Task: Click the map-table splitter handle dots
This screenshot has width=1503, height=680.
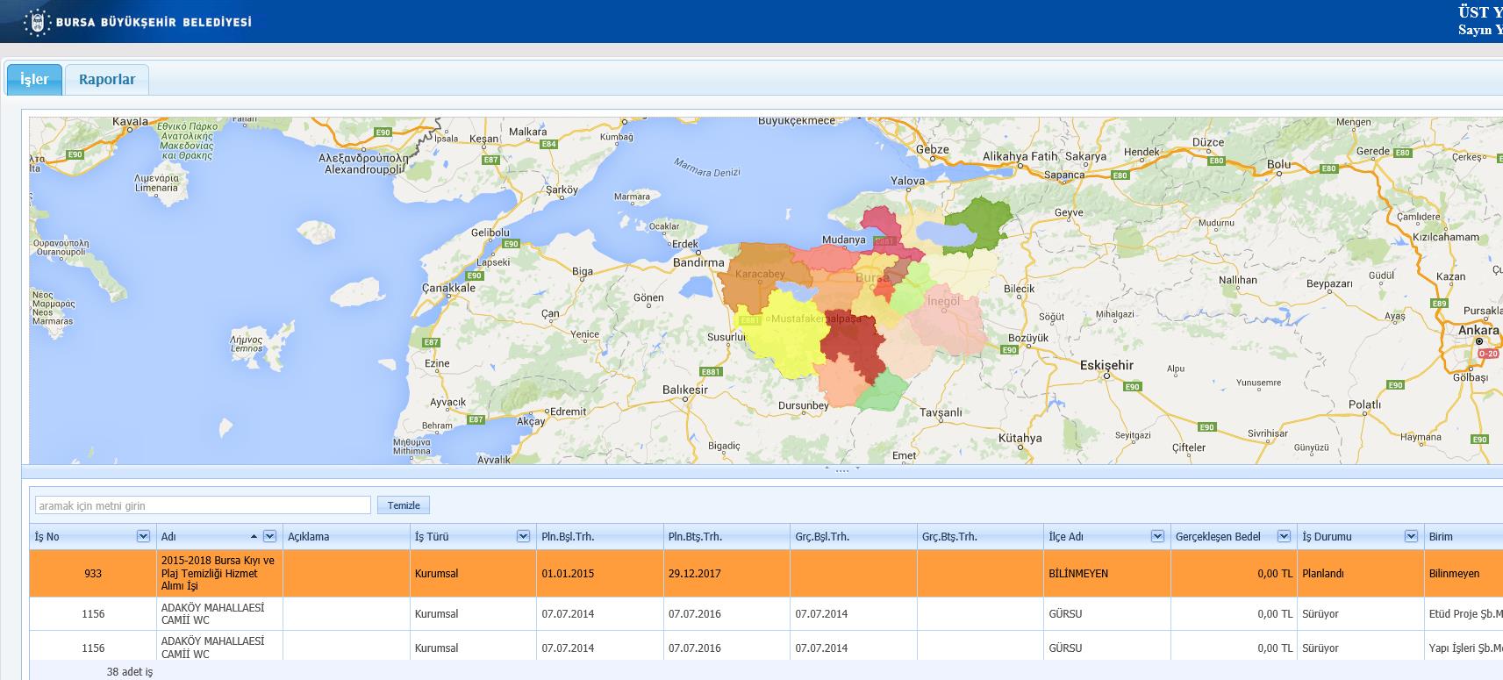Action: click(x=841, y=470)
